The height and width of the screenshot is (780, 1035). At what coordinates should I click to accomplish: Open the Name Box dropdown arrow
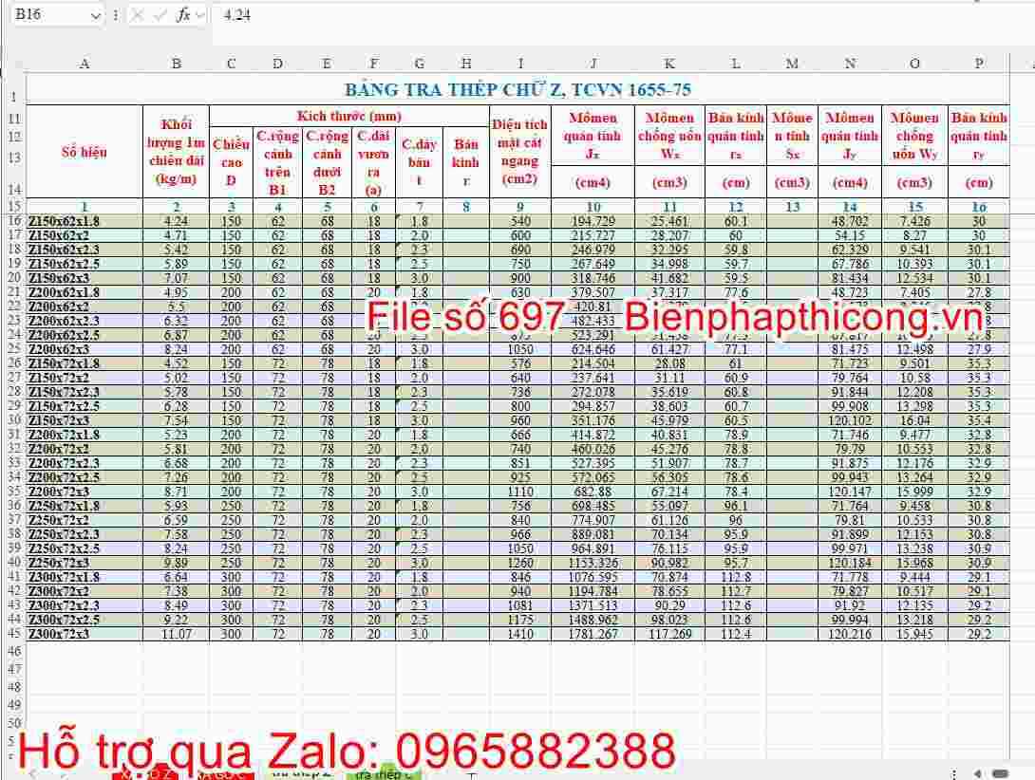click(97, 15)
